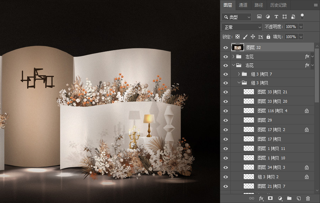Open the 正常 blend mode dropdown
The height and width of the screenshot is (203, 320).
242,27
